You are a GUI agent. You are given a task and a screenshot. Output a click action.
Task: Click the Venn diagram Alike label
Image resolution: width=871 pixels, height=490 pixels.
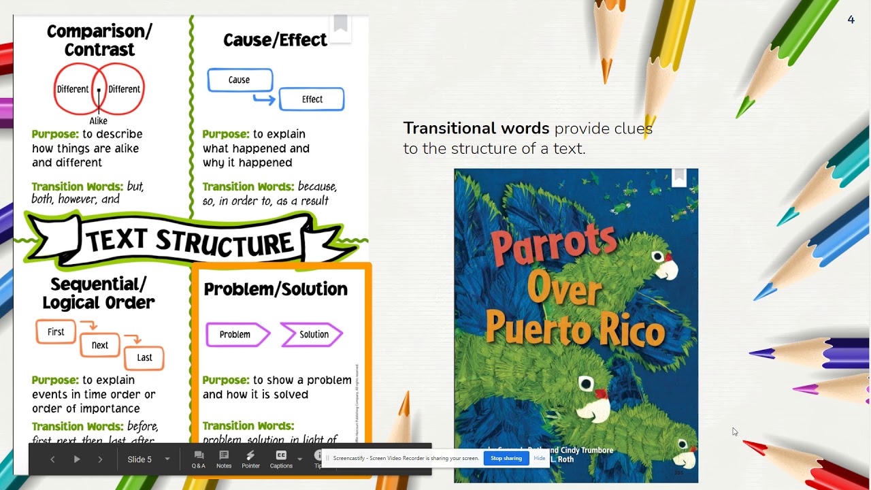99,121
